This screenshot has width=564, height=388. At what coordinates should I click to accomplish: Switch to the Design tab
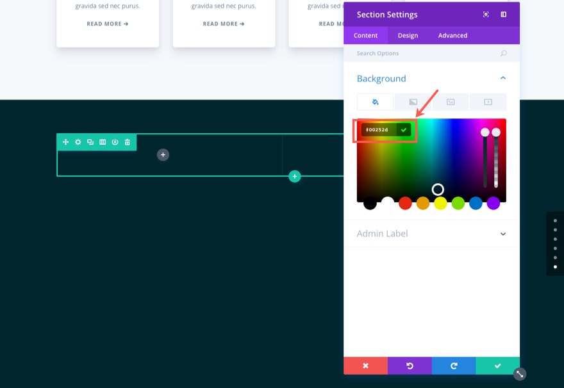408,35
